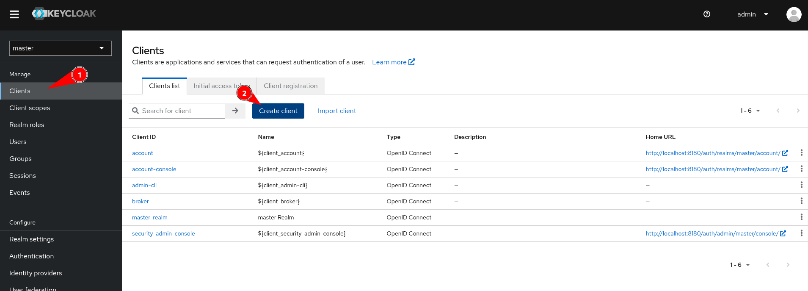Click the Keycloak logo

[64, 14]
